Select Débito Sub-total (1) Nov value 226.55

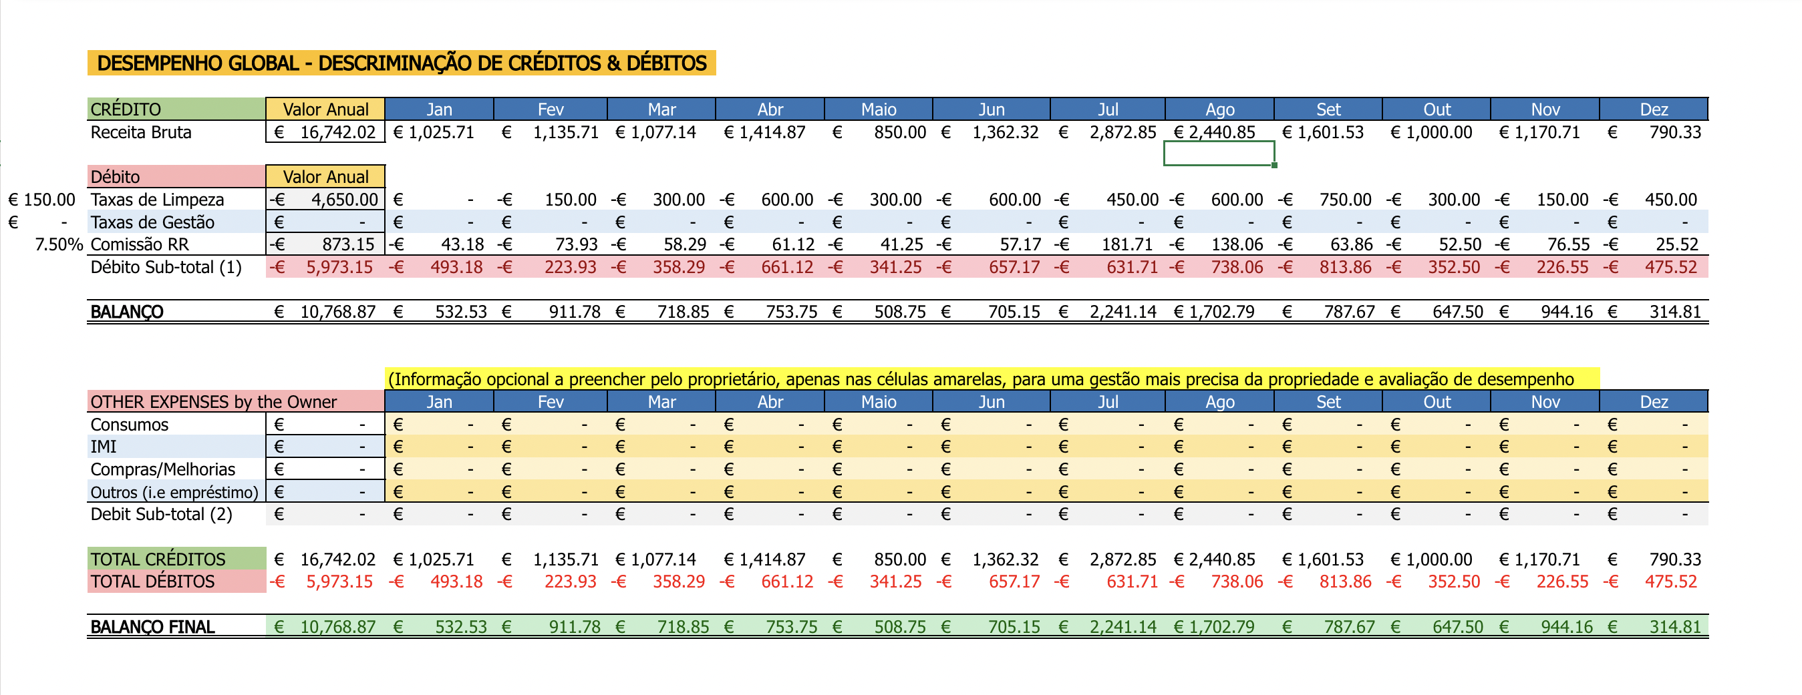1545,267
